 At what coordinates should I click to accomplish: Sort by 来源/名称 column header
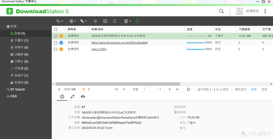tap(137, 29)
